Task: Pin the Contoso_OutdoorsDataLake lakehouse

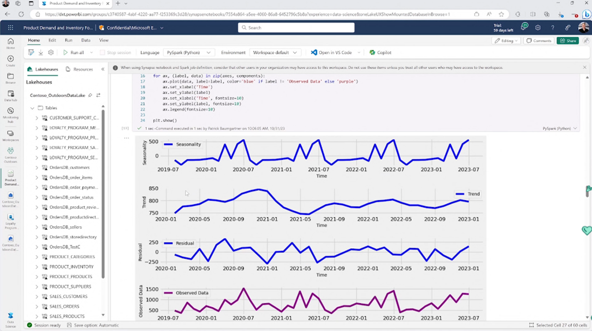Action: coord(90,95)
